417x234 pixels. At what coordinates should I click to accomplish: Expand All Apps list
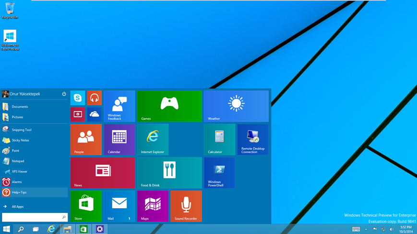click(x=35, y=206)
